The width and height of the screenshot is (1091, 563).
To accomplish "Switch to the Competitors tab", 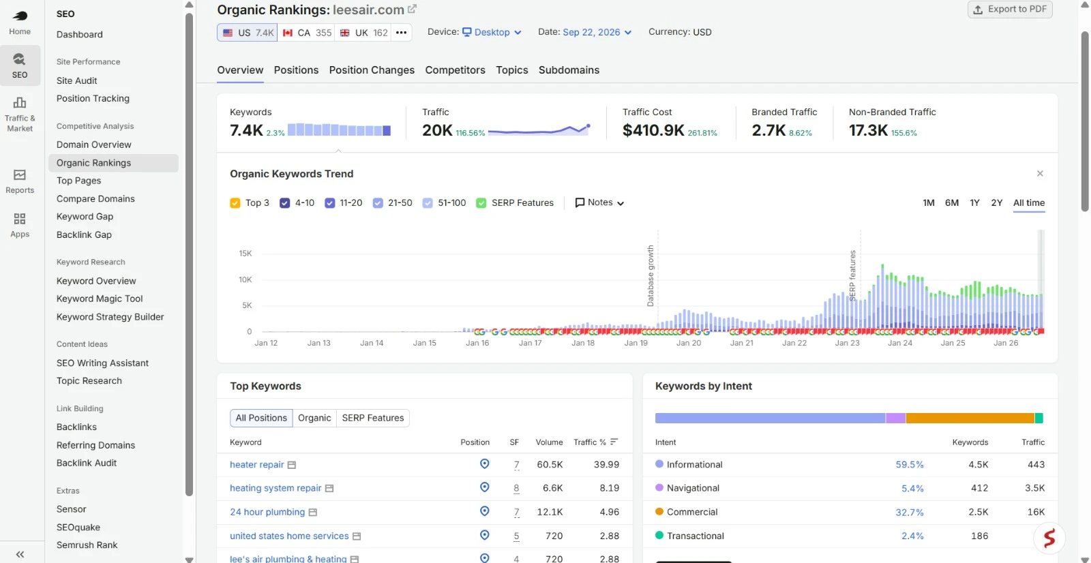I will click(455, 70).
